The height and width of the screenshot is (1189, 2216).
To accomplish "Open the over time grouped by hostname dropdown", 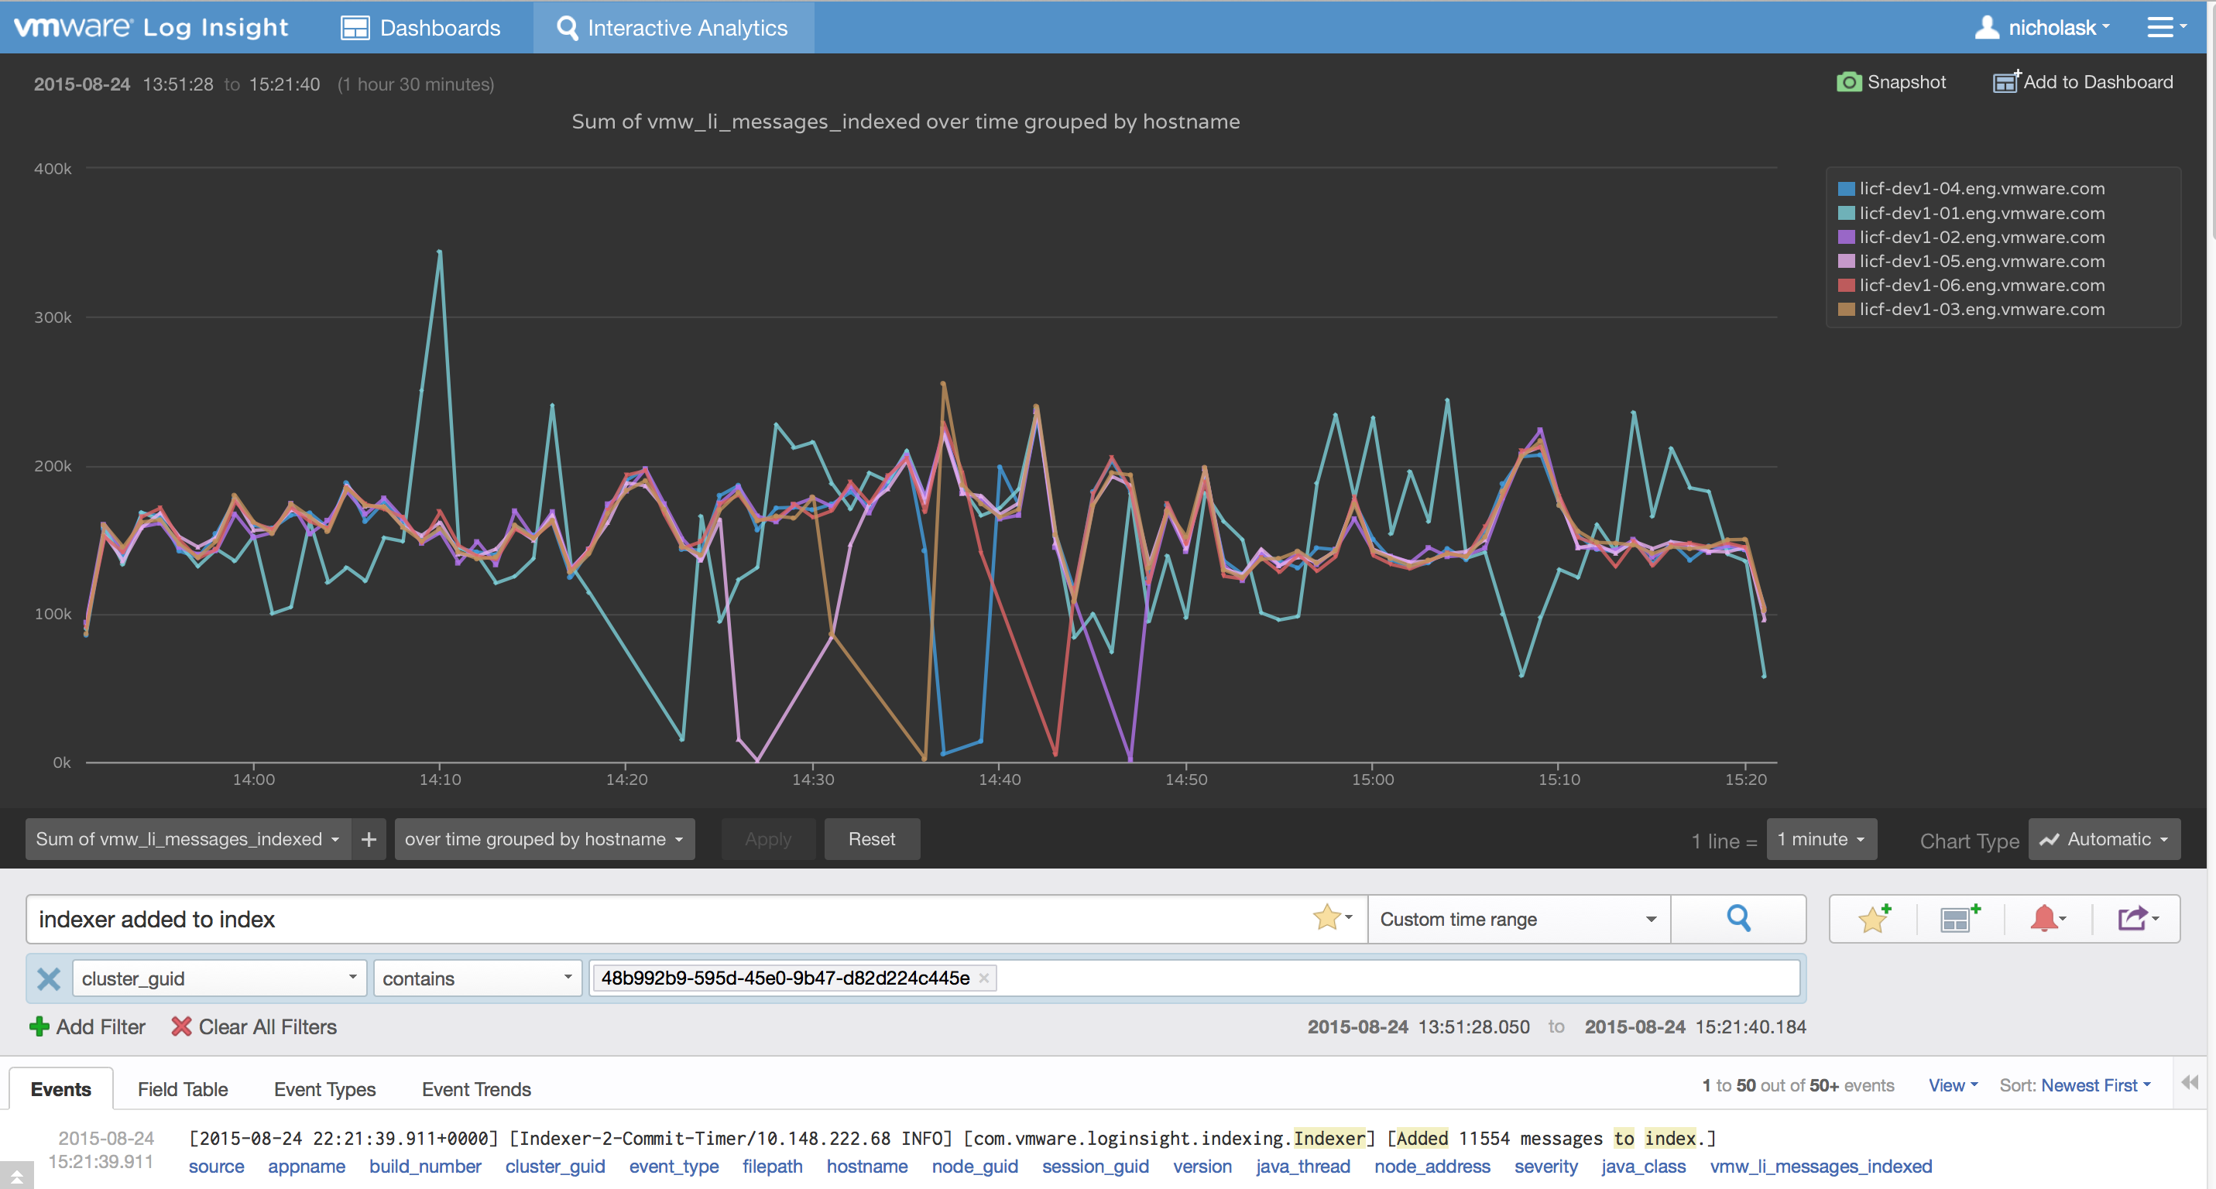I will [x=544, y=838].
